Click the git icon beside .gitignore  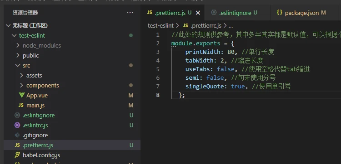[x=17, y=135]
